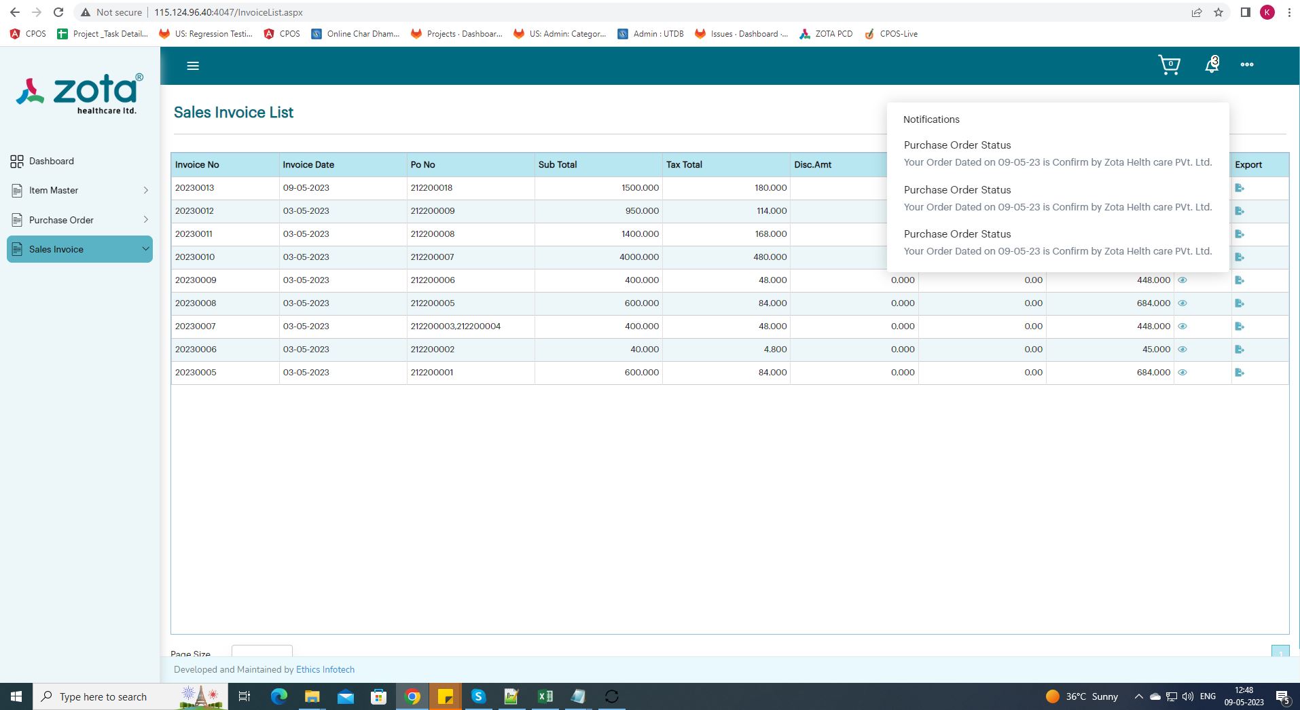This screenshot has width=1300, height=710.
Task: Sort table by Invoice Date column header
Action: (x=308, y=165)
